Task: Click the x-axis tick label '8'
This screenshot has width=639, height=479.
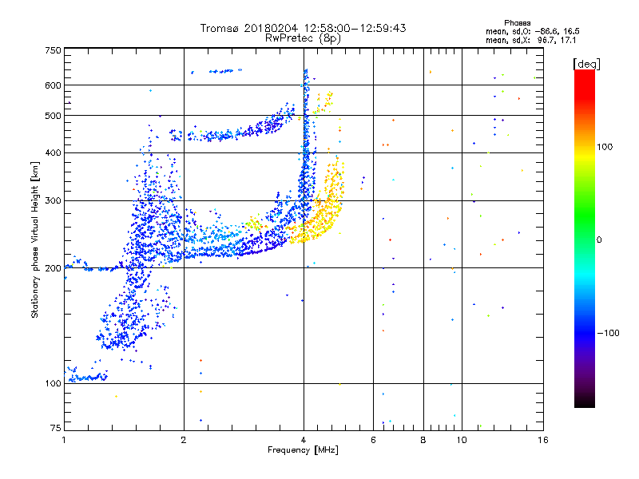Action: tap(423, 440)
